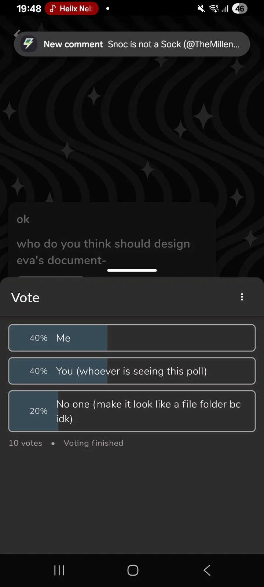Select the "Me" poll option
Image resolution: width=264 pixels, height=587 pixels.
[132, 338]
